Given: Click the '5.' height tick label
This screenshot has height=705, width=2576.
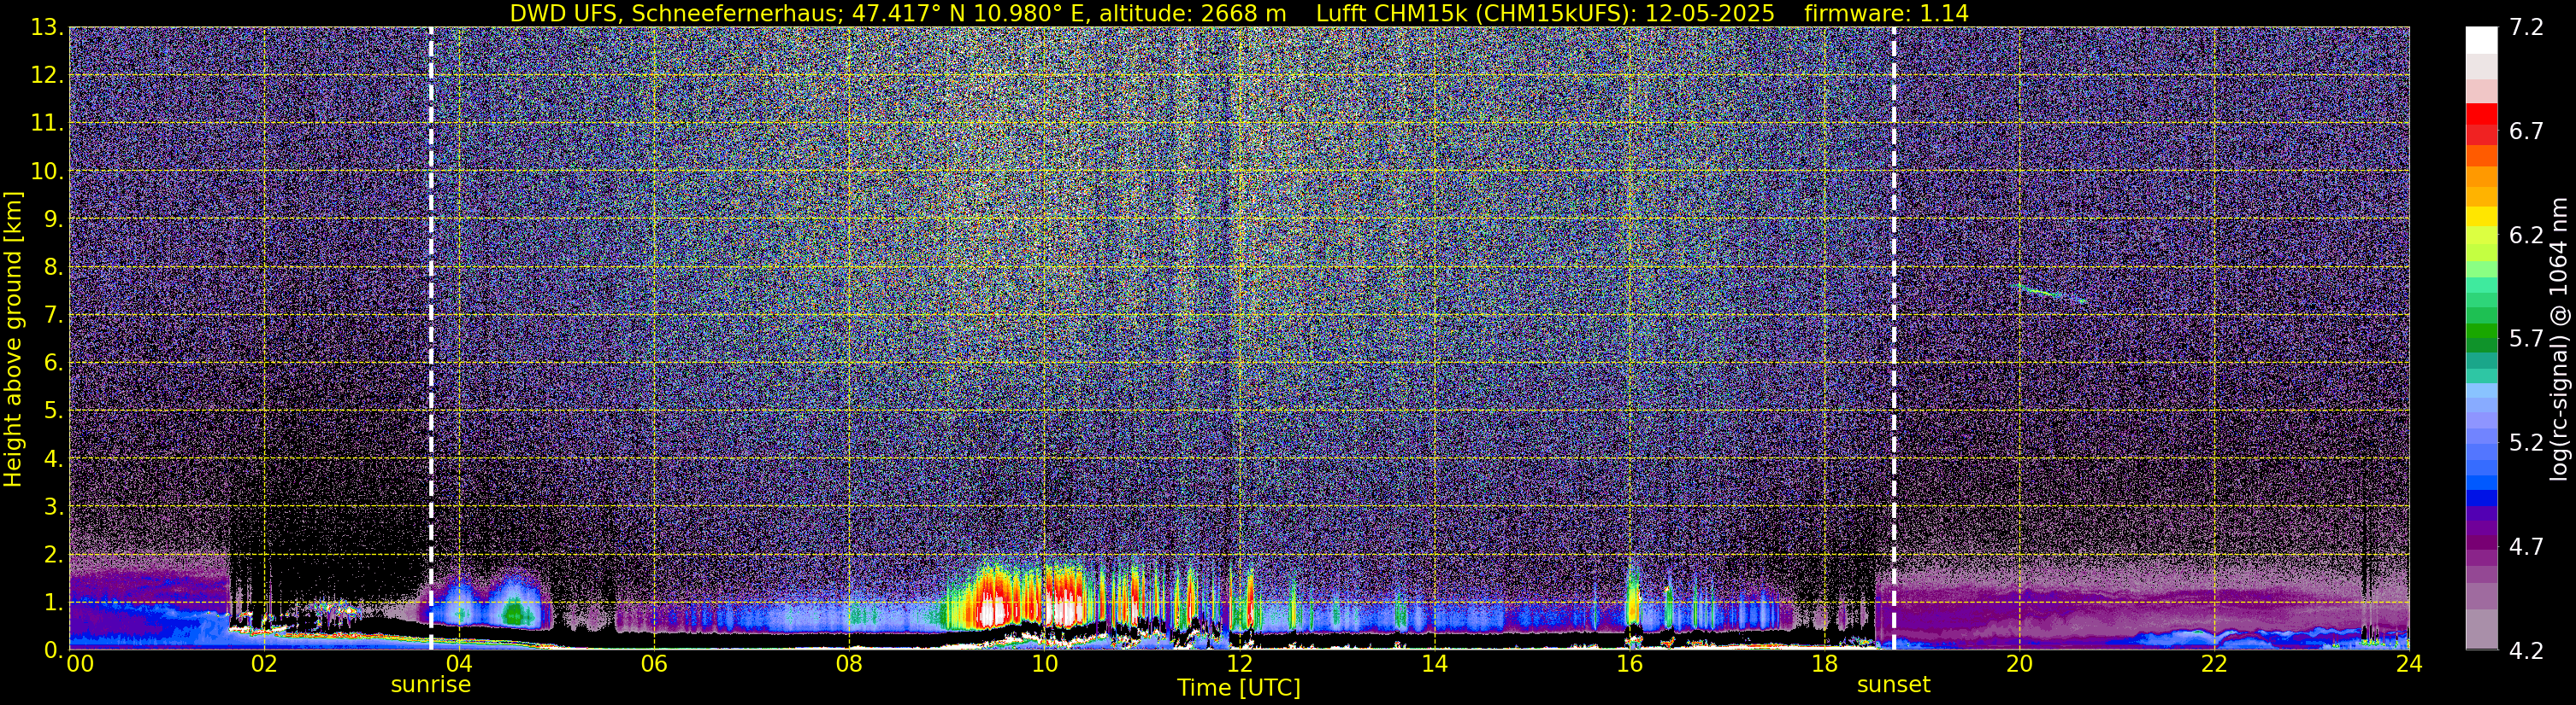Looking at the screenshot, I should pyautogui.click(x=52, y=411).
